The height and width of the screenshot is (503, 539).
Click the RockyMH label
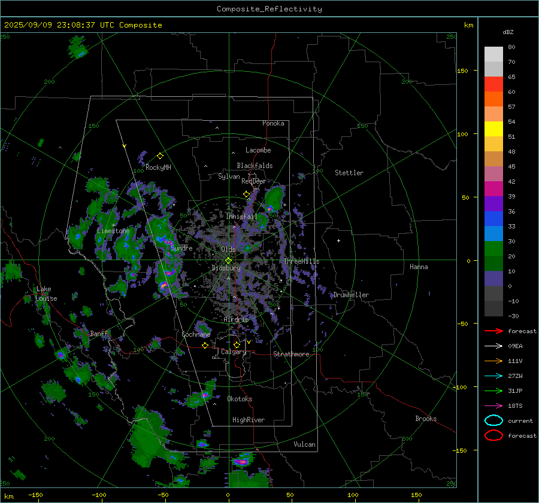[x=158, y=167]
